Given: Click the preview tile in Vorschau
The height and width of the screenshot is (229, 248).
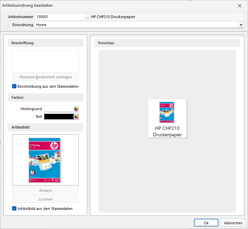Looking at the screenshot, I should click(167, 119).
